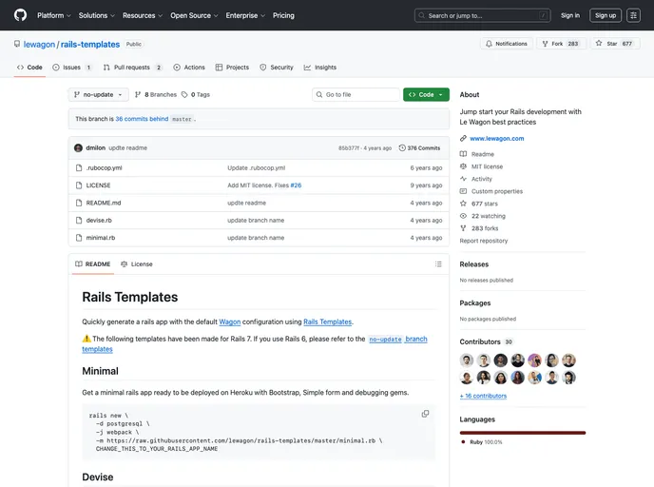Expand the Open Source menu

[194, 15]
